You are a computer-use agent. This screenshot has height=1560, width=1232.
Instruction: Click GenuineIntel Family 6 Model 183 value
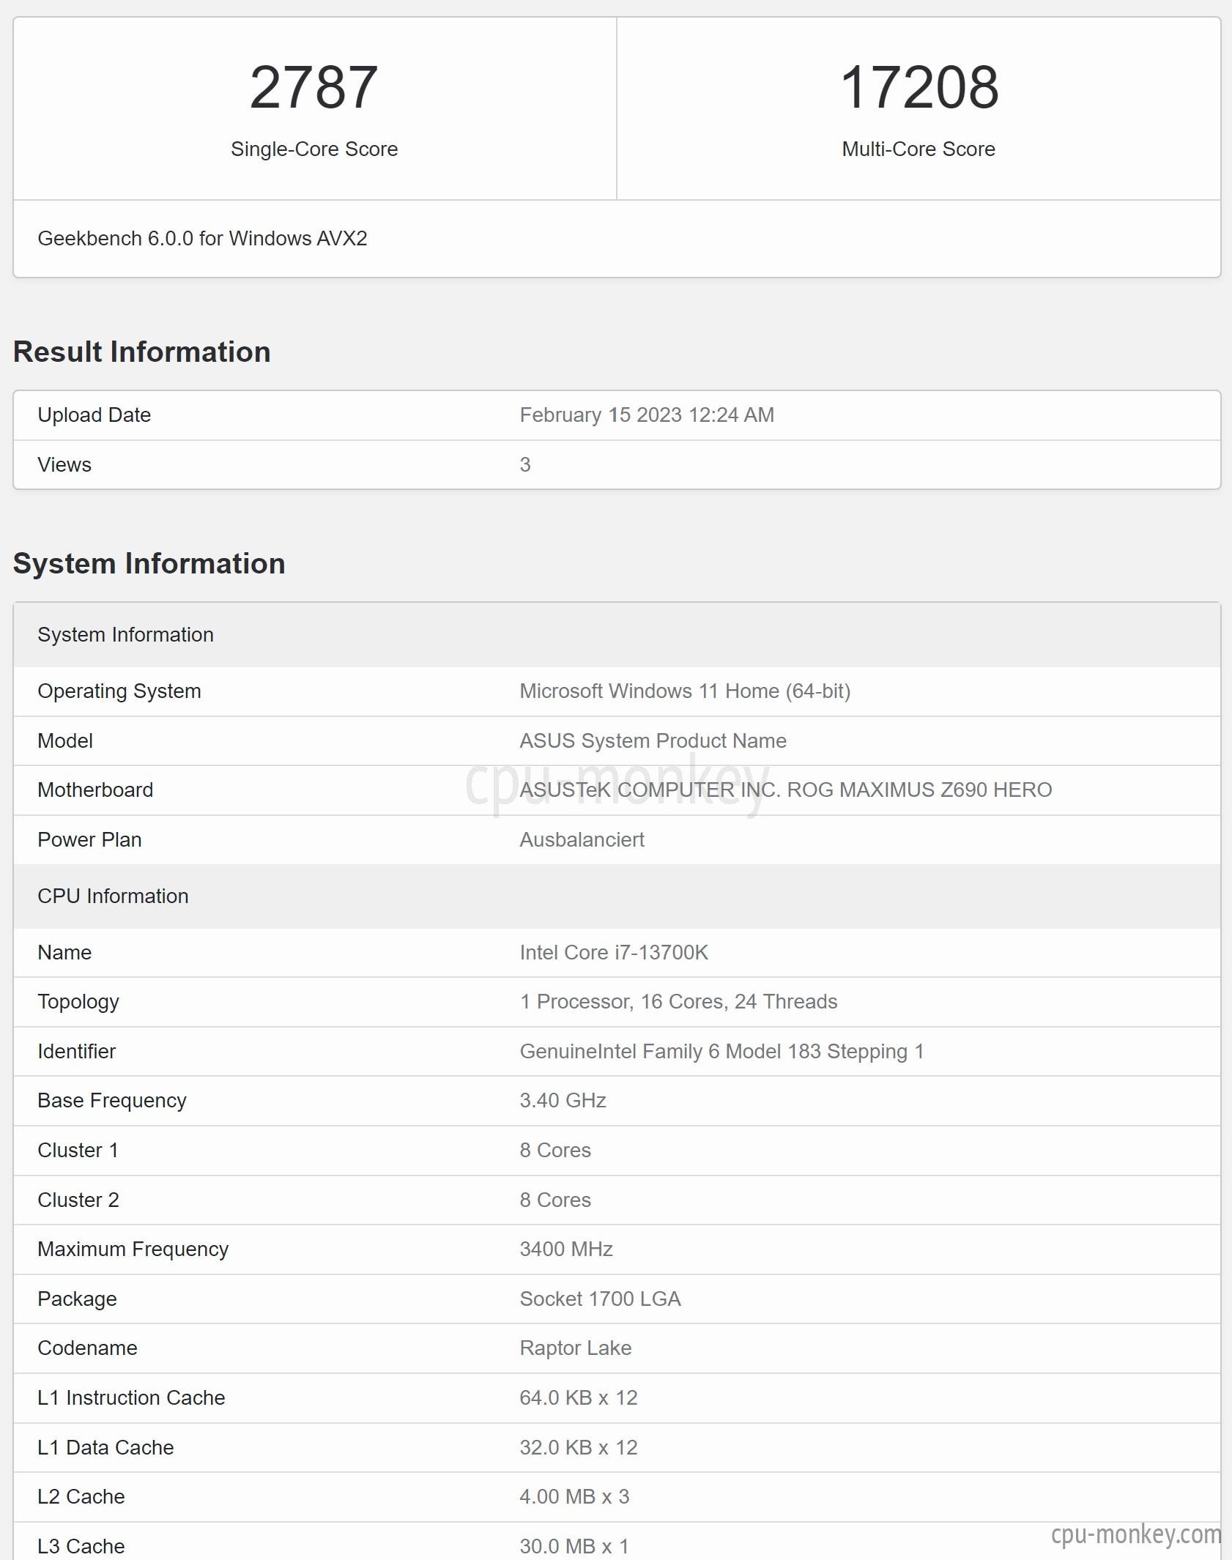coord(721,1051)
